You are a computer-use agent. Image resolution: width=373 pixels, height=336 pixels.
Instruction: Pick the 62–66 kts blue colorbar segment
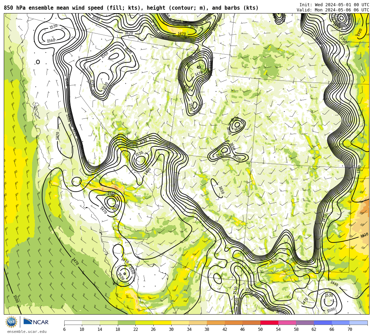(323, 323)
